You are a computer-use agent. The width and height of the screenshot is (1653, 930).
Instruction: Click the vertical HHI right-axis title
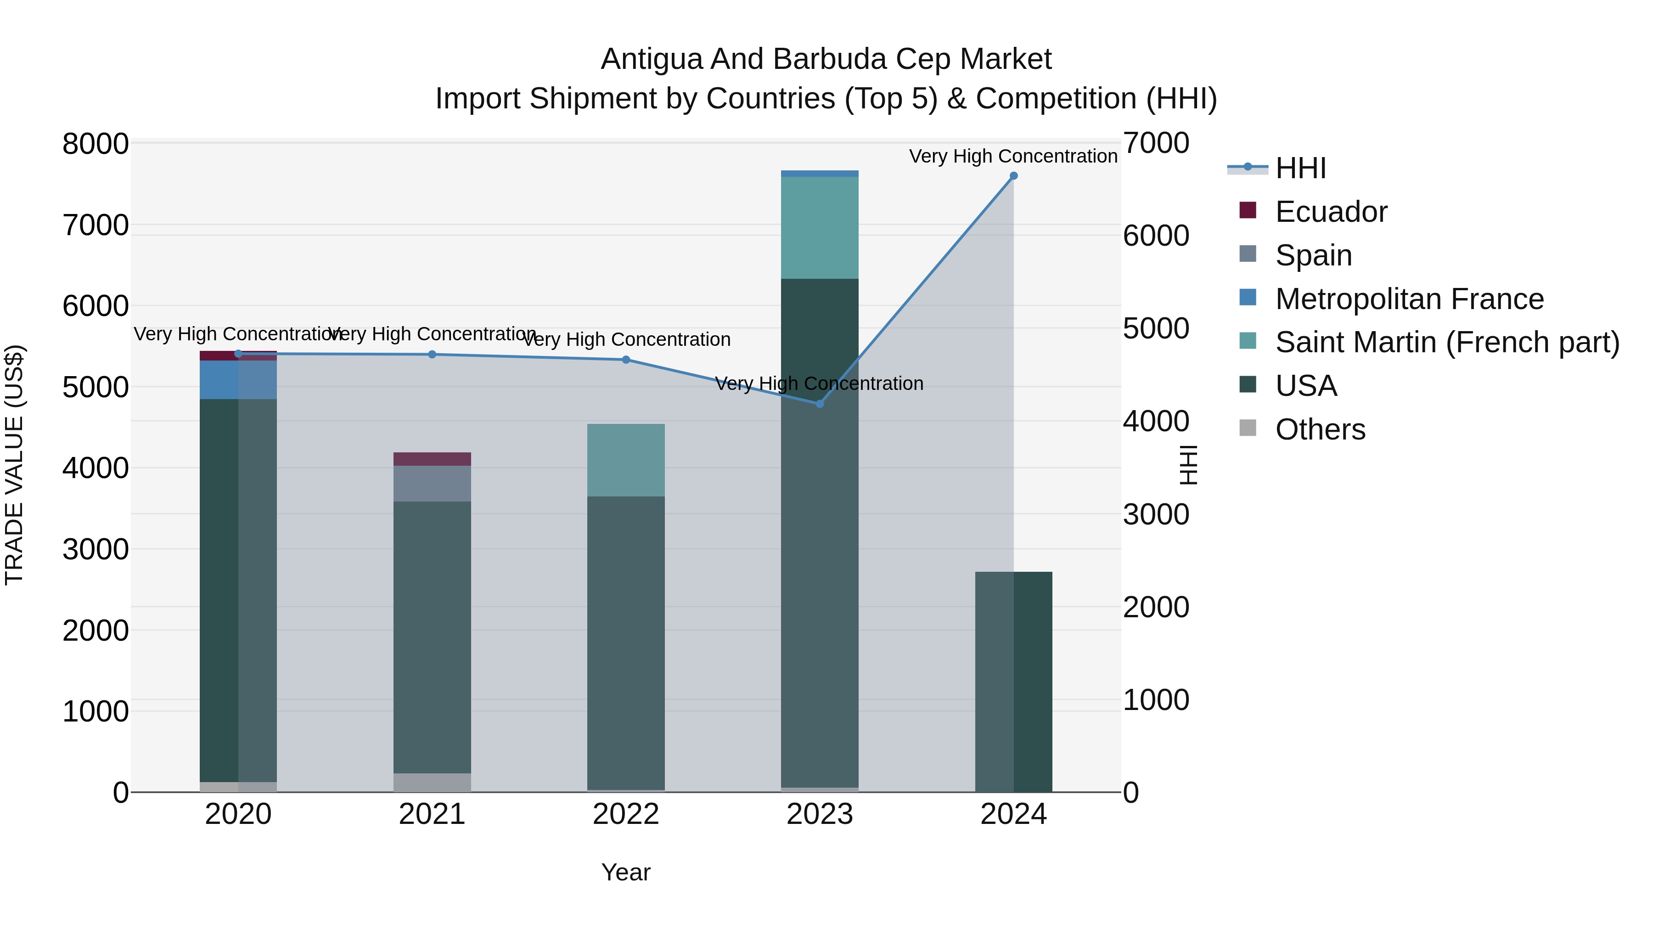point(1188,465)
